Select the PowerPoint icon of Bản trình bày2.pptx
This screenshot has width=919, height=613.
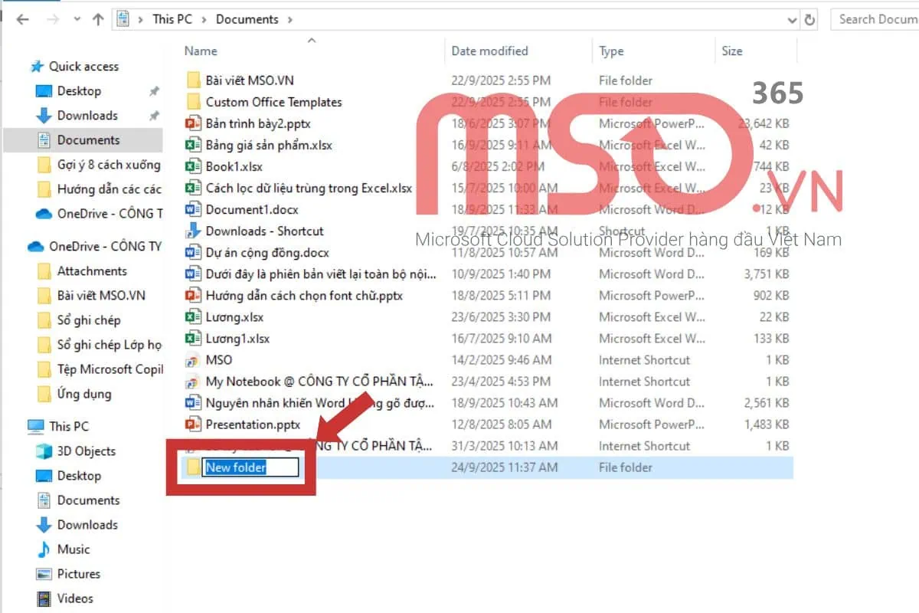pyautogui.click(x=194, y=123)
